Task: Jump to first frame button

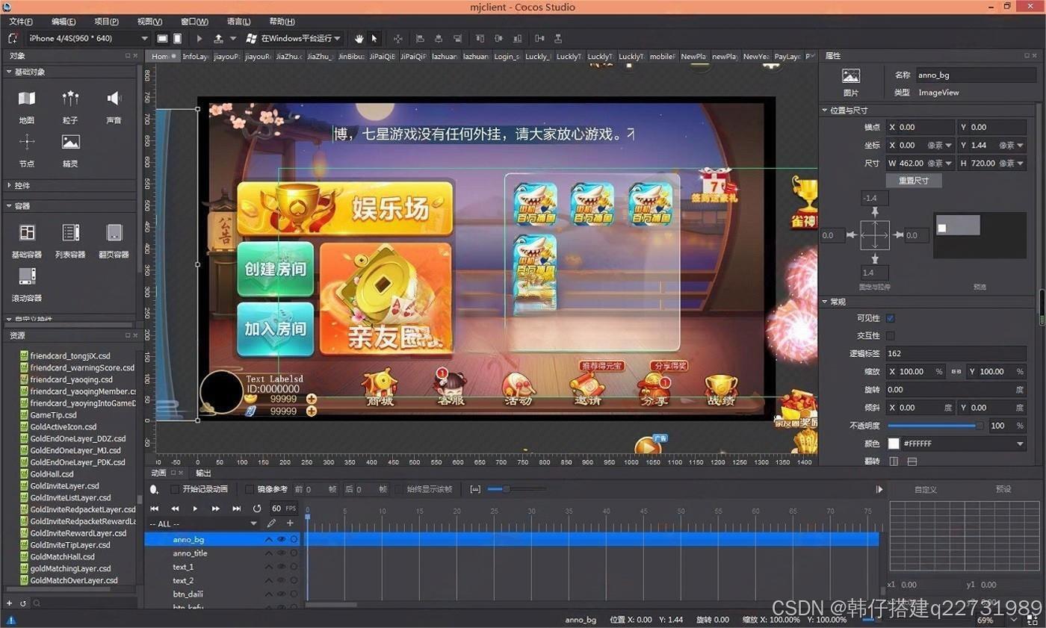Action: (x=155, y=509)
